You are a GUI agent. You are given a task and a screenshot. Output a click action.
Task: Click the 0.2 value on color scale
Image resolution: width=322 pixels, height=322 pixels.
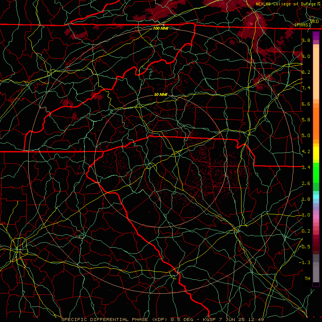[306, 231]
